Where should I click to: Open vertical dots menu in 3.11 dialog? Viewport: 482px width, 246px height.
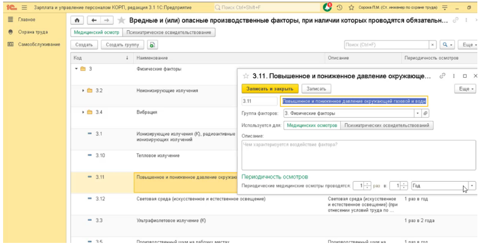tap(454, 76)
